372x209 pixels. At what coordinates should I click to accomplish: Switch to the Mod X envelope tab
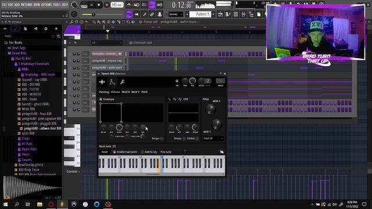[126, 92]
